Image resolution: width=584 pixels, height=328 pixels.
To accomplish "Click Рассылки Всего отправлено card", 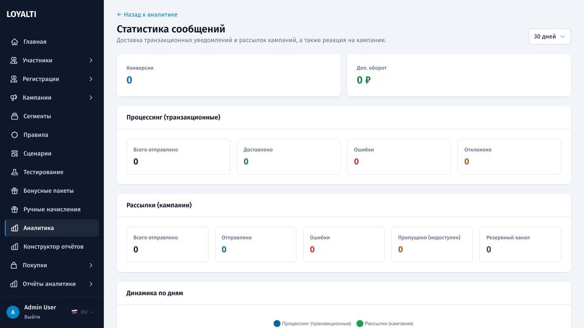I will pyautogui.click(x=167, y=244).
